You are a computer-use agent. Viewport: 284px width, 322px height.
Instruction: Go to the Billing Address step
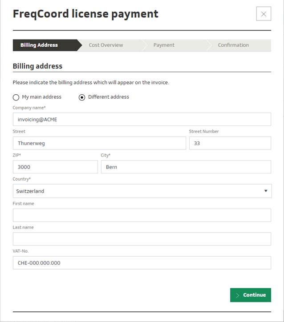tap(39, 45)
